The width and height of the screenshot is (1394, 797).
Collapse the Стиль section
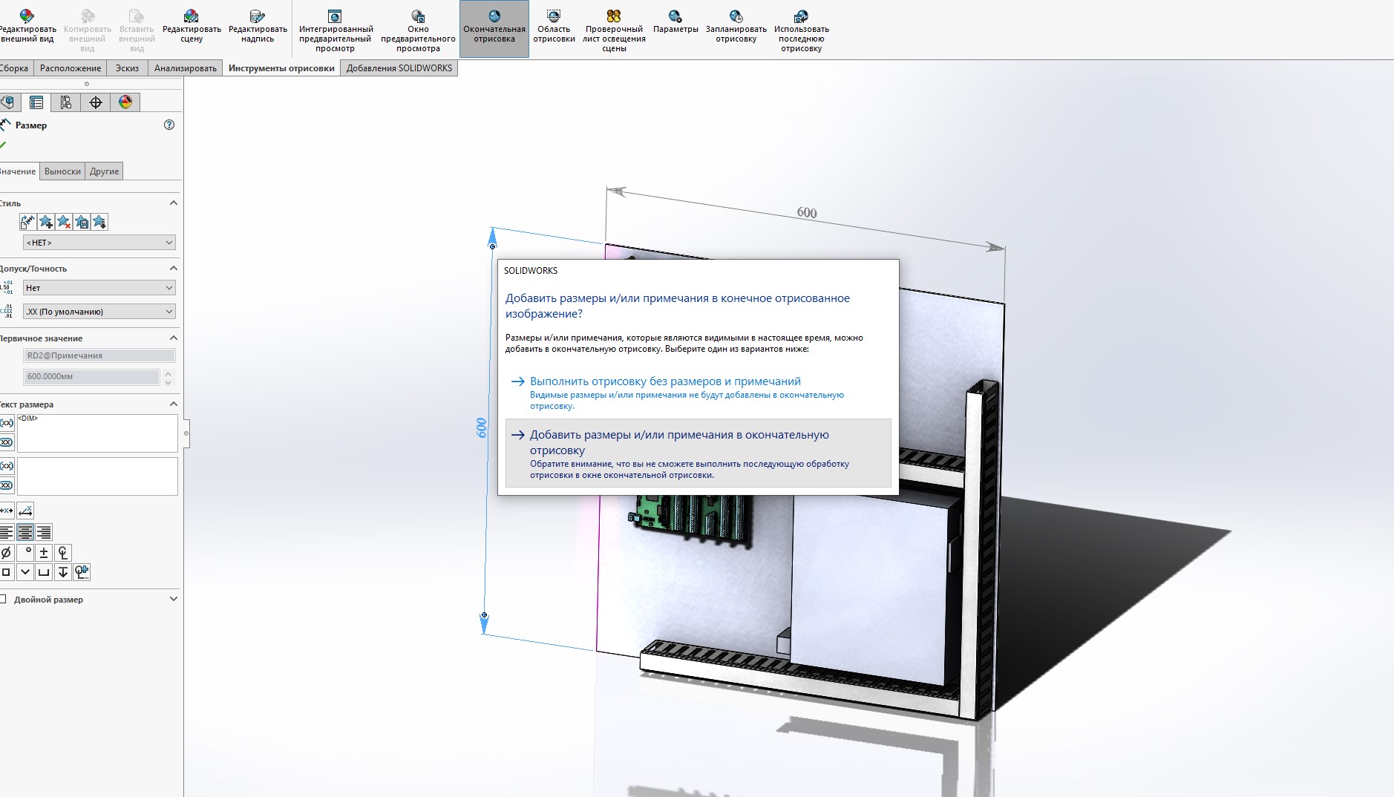(x=174, y=203)
